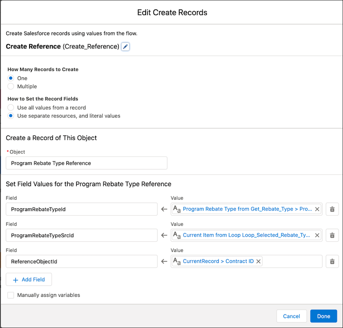This screenshot has height=328, width=343.
Task: Cancel editing the Create Records element
Action: click(x=292, y=316)
